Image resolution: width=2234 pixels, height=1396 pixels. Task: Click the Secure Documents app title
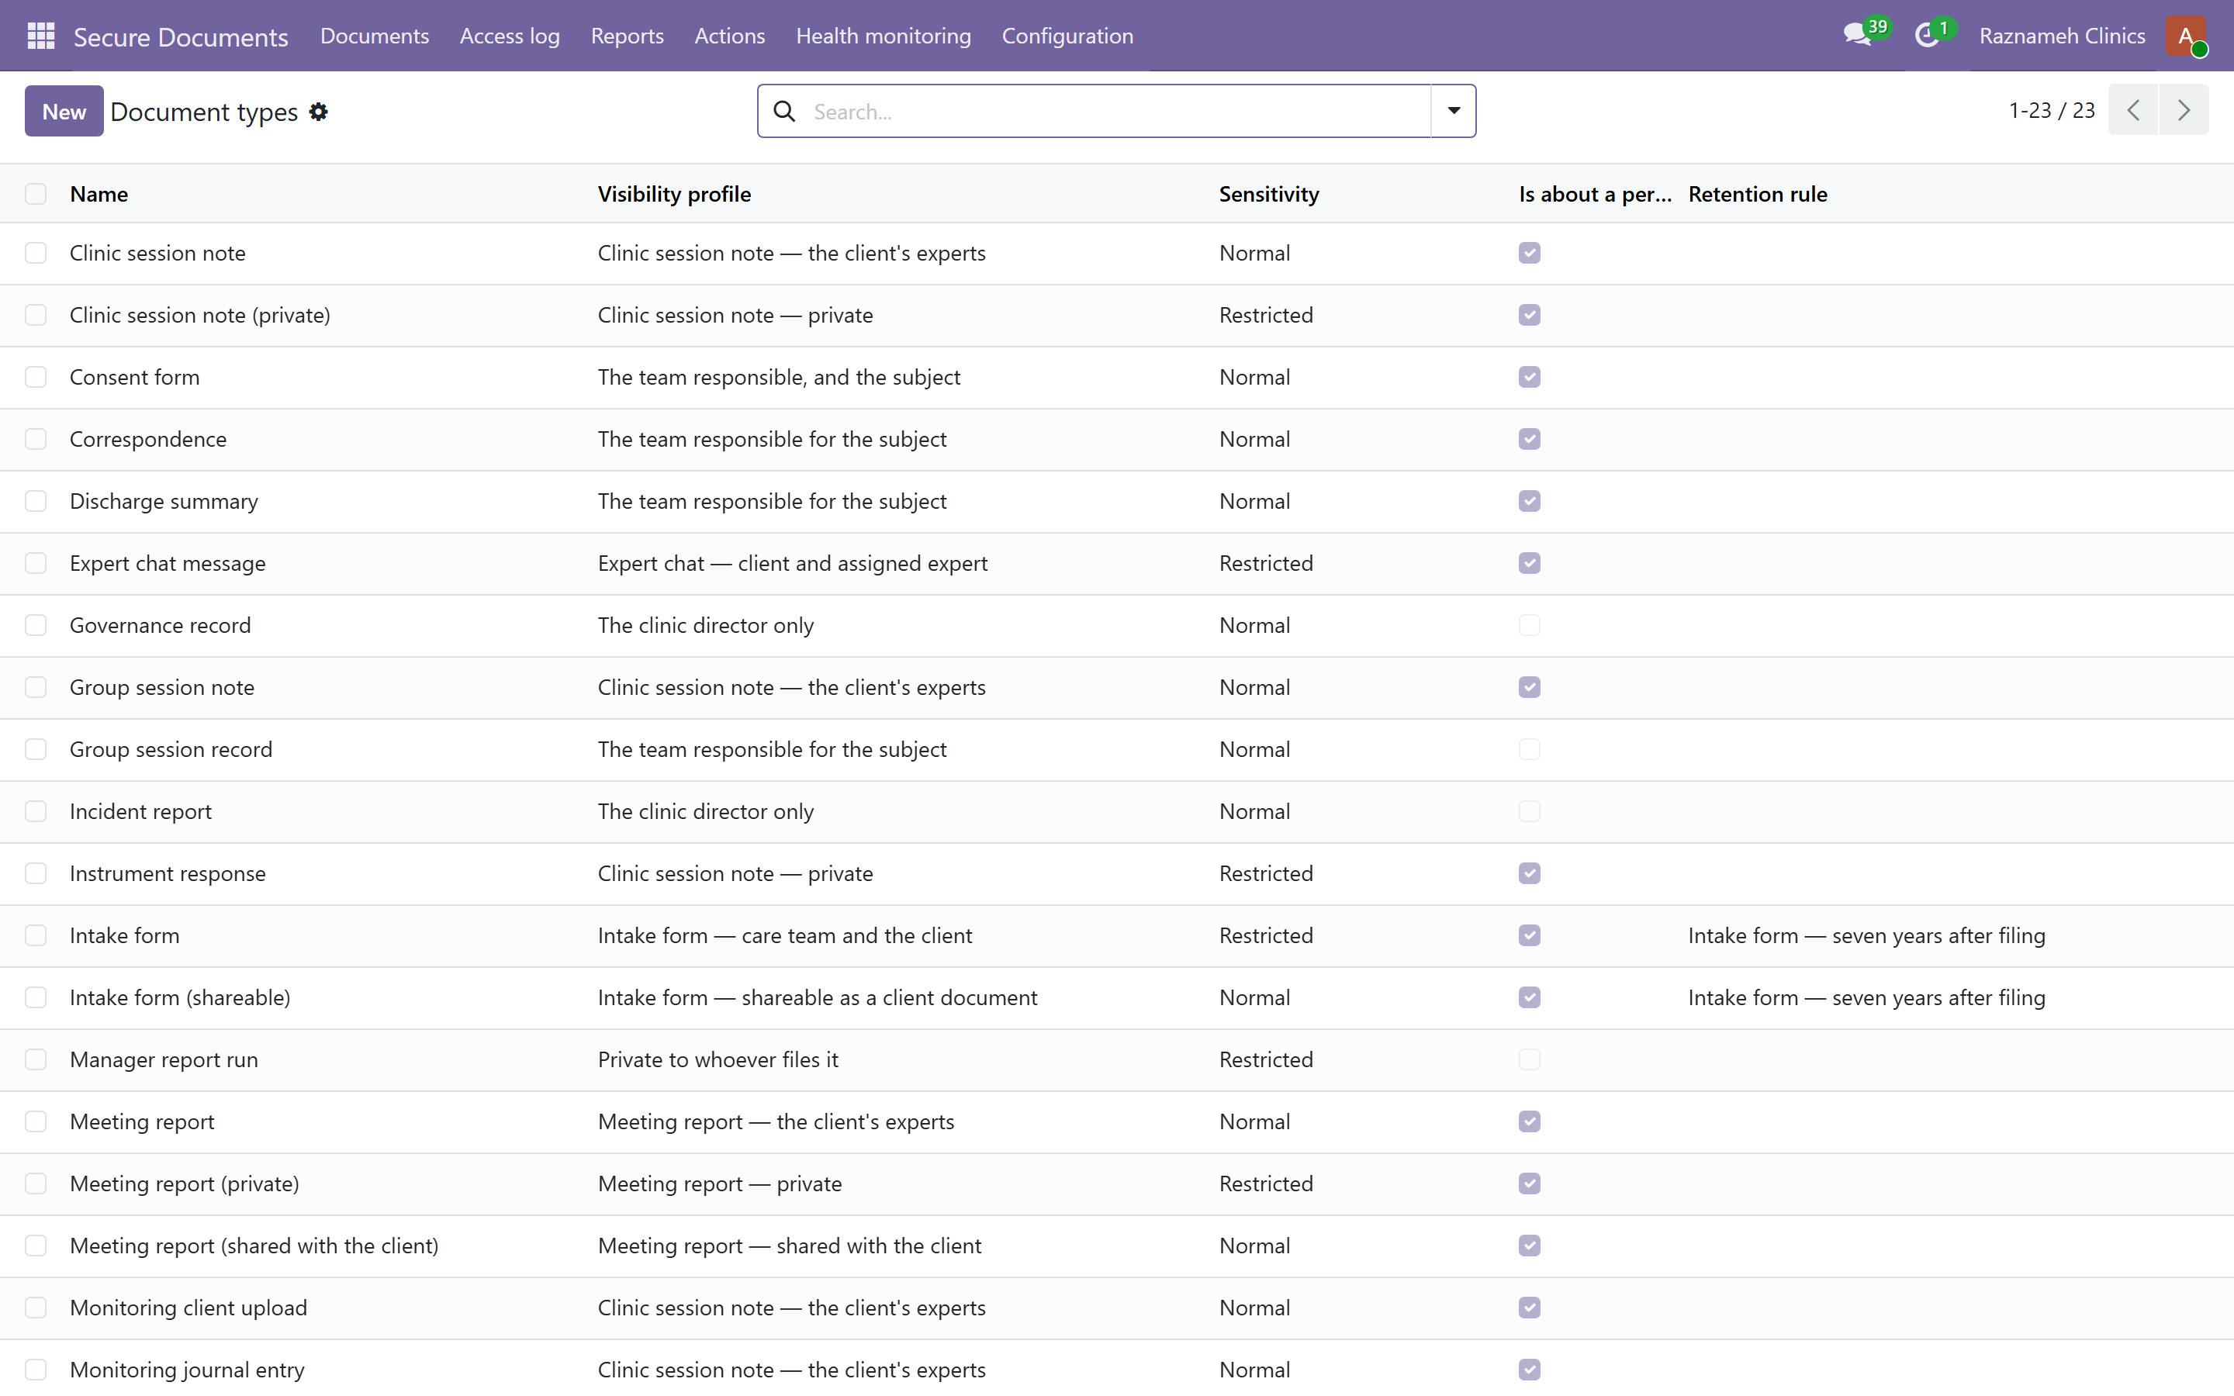pos(181,37)
